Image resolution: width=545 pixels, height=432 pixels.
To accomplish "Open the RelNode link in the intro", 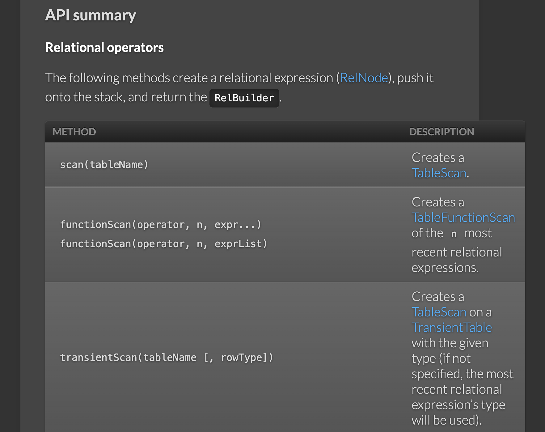I will click(x=364, y=78).
